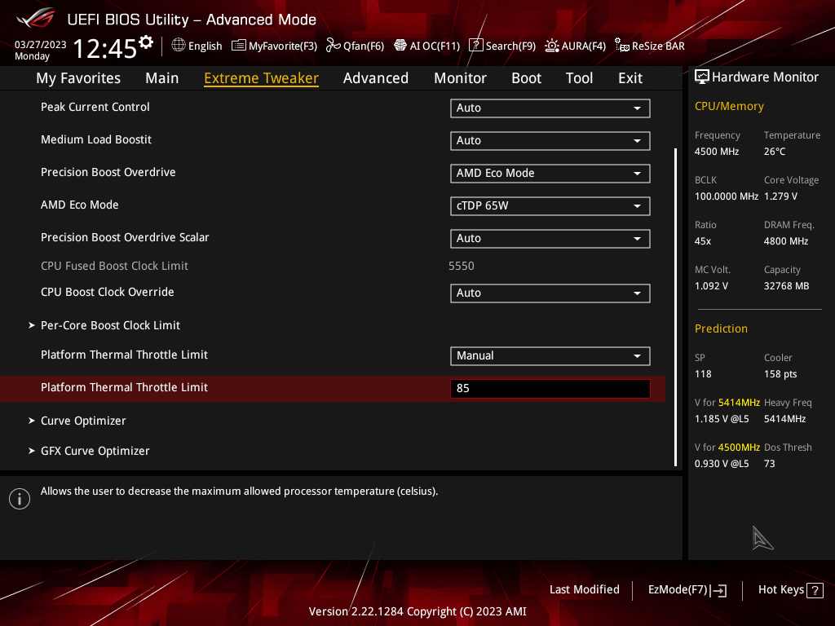Select Medium Load Boostit label
Image resolution: width=835 pixels, height=626 pixels.
(x=96, y=139)
